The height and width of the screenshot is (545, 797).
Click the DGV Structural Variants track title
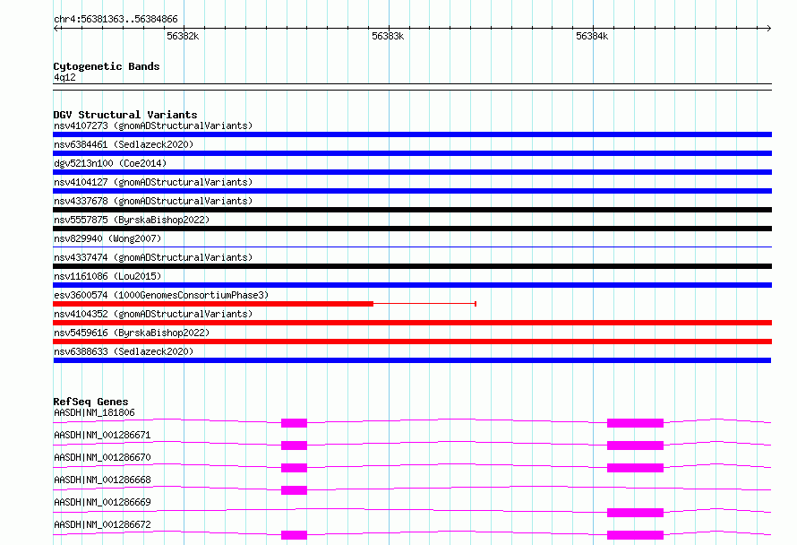(125, 115)
